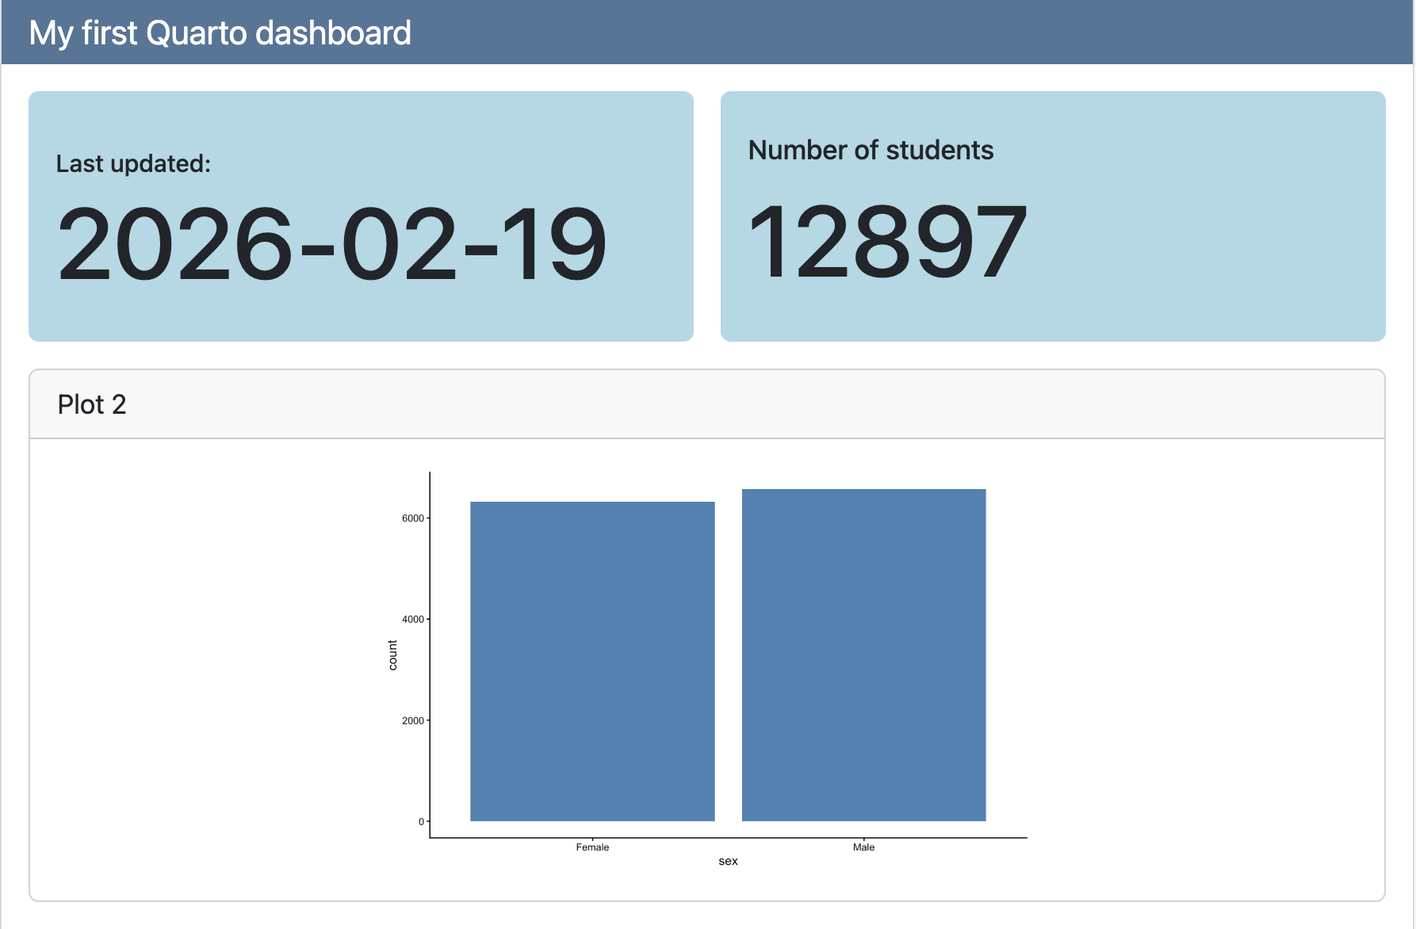Click the 'Number of students' heading

point(871,150)
